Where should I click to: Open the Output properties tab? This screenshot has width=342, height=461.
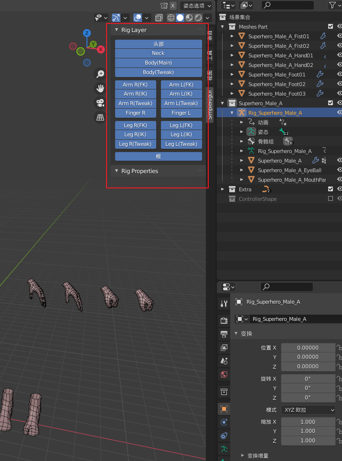coord(224,334)
